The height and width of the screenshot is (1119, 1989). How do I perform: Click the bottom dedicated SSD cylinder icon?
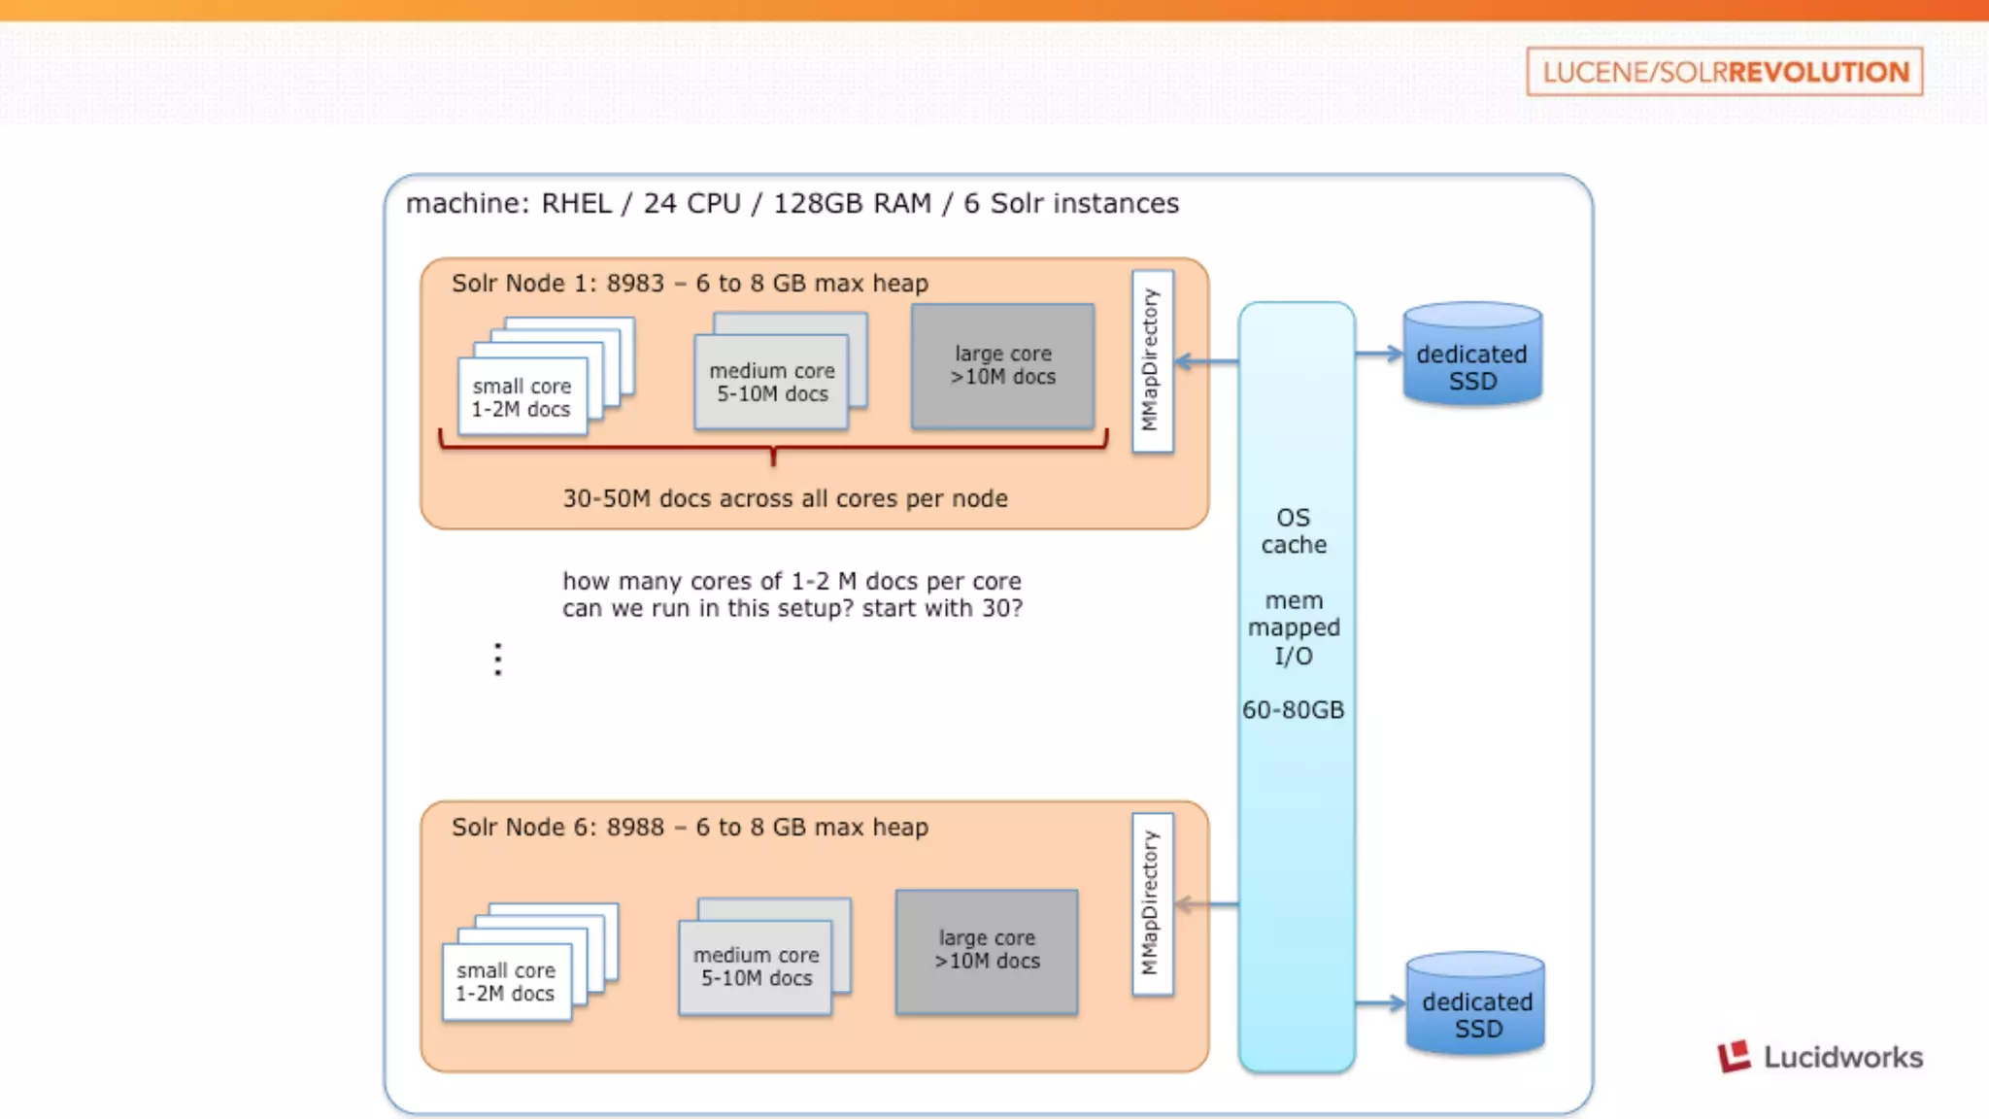[x=1476, y=1002]
